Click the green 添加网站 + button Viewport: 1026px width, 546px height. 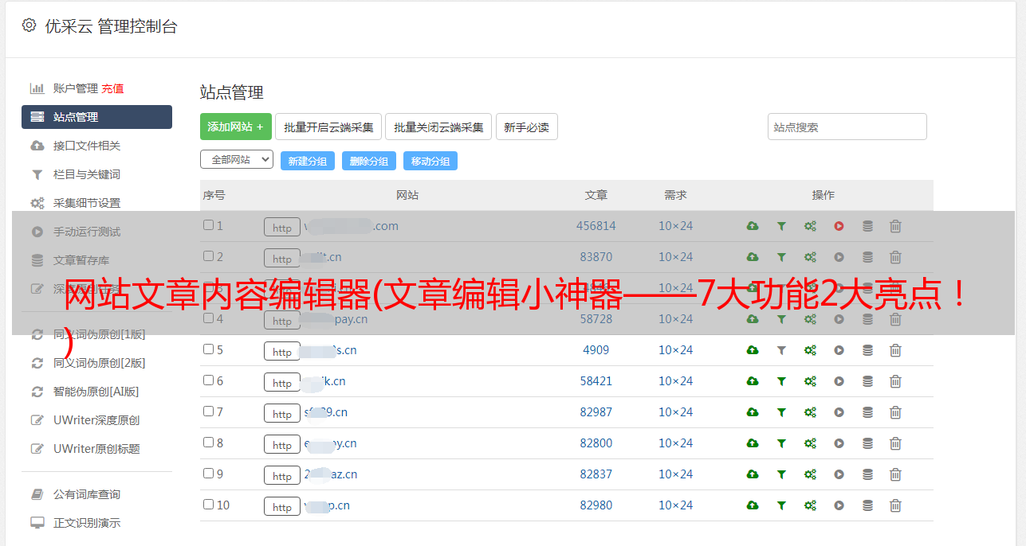point(236,127)
